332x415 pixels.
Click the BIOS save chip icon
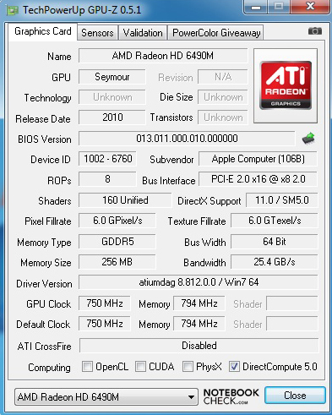[x=308, y=139]
